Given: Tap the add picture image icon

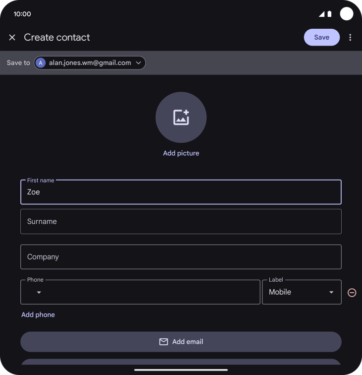Looking at the screenshot, I should (x=181, y=118).
